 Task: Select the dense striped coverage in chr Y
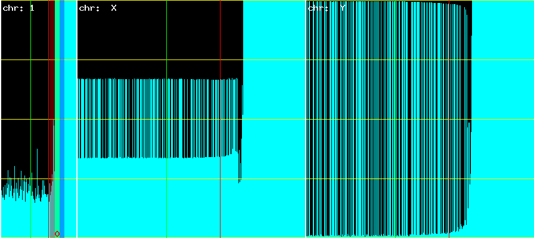click(x=387, y=119)
